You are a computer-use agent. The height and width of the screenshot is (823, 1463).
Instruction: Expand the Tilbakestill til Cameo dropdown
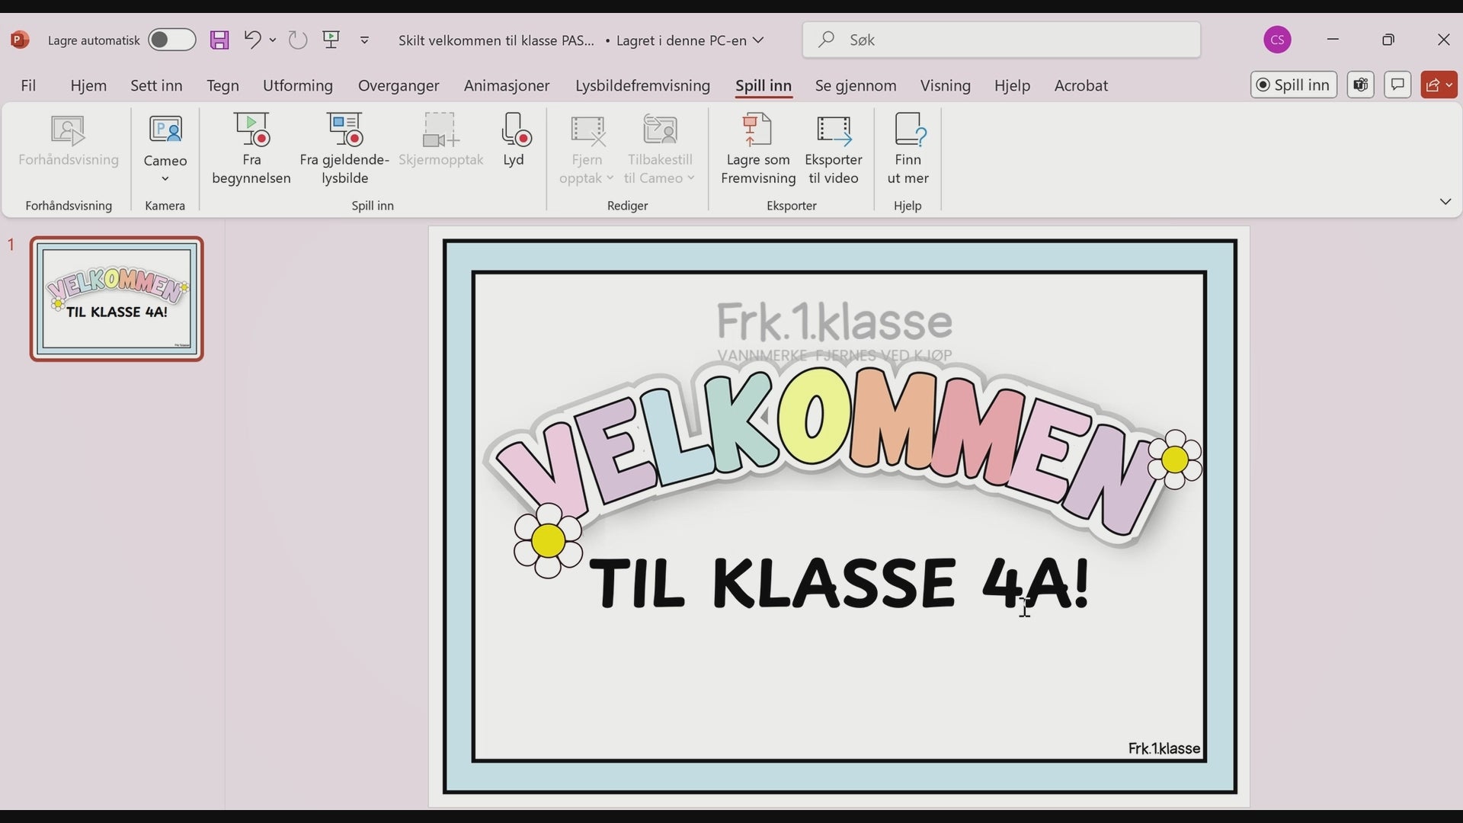691,178
